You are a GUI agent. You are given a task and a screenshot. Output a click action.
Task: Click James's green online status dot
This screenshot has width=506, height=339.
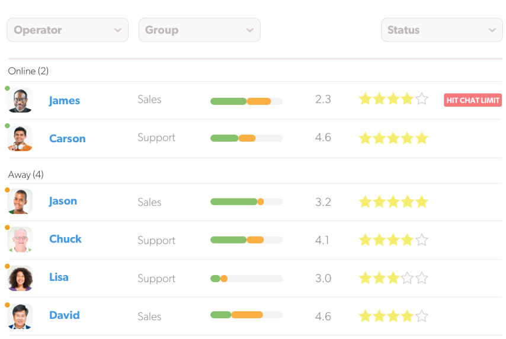point(8,88)
